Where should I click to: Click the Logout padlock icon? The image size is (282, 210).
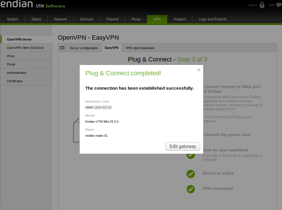pyautogui.click(x=262, y=5)
